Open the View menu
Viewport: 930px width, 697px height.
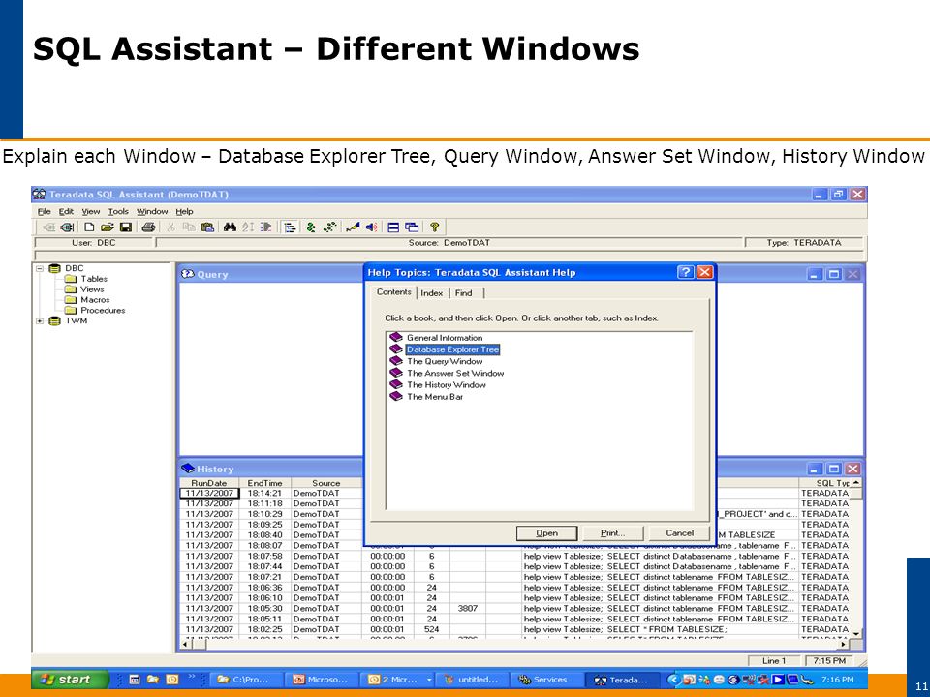click(91, 212)
